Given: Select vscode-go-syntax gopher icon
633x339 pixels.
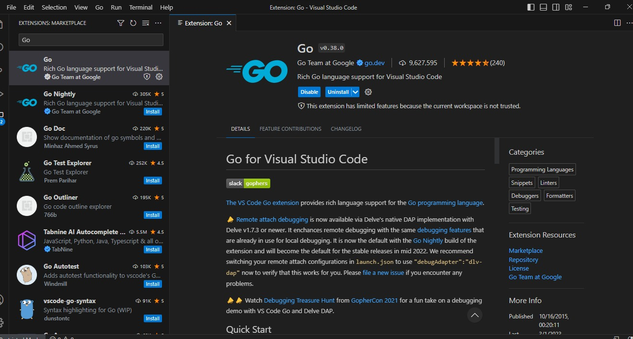Looking at the screenshot, I should pyautogui.click(x=27, y=309).
